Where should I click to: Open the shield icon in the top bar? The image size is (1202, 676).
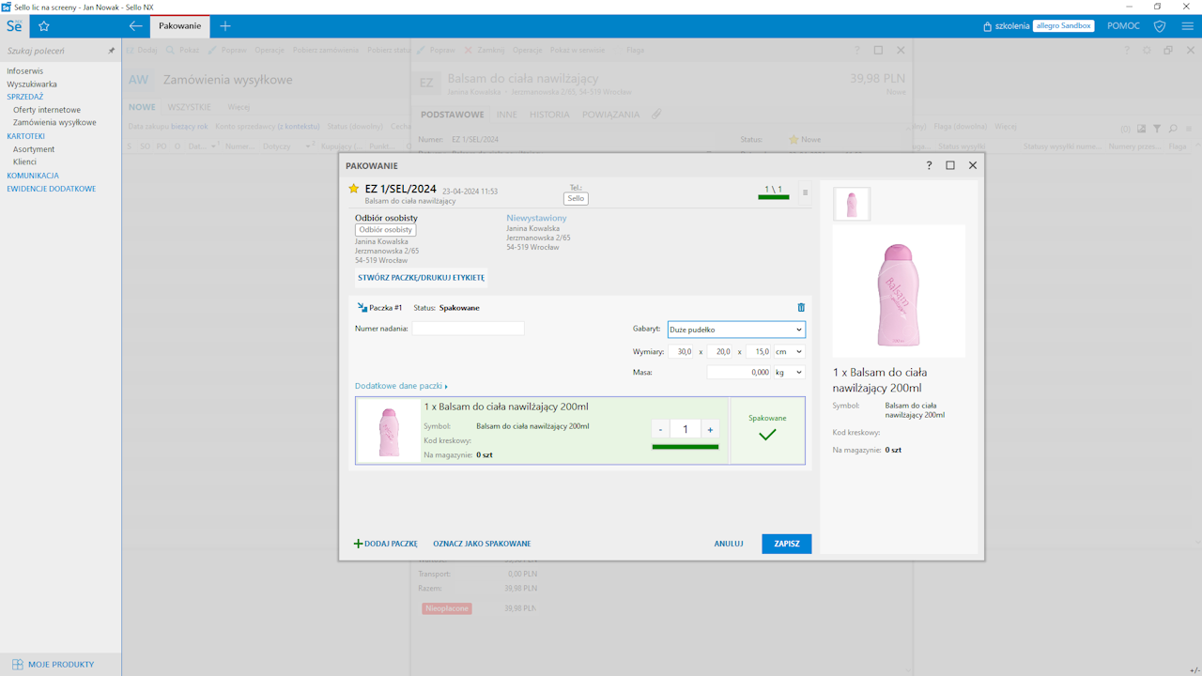click(x=1160, y=26)
